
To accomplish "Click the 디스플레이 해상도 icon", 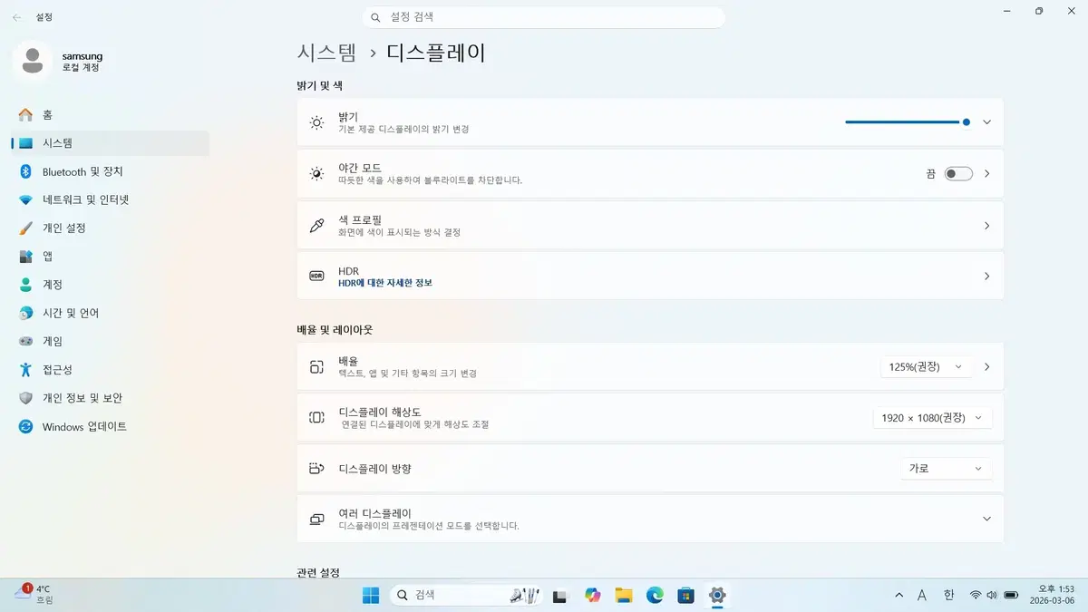I will [316, 417].
